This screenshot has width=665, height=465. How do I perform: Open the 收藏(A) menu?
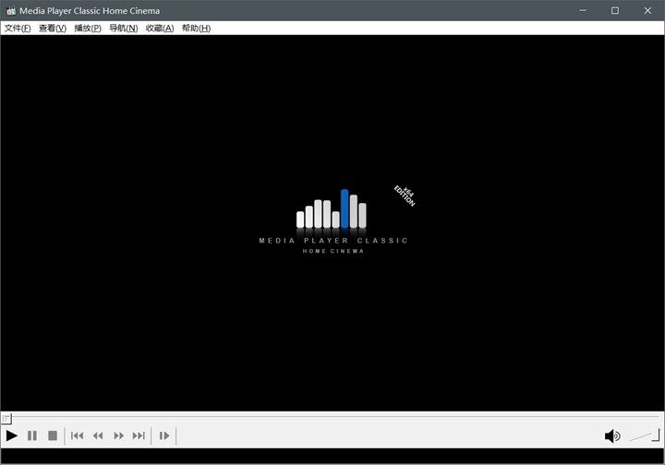click(x=160, y=28)
